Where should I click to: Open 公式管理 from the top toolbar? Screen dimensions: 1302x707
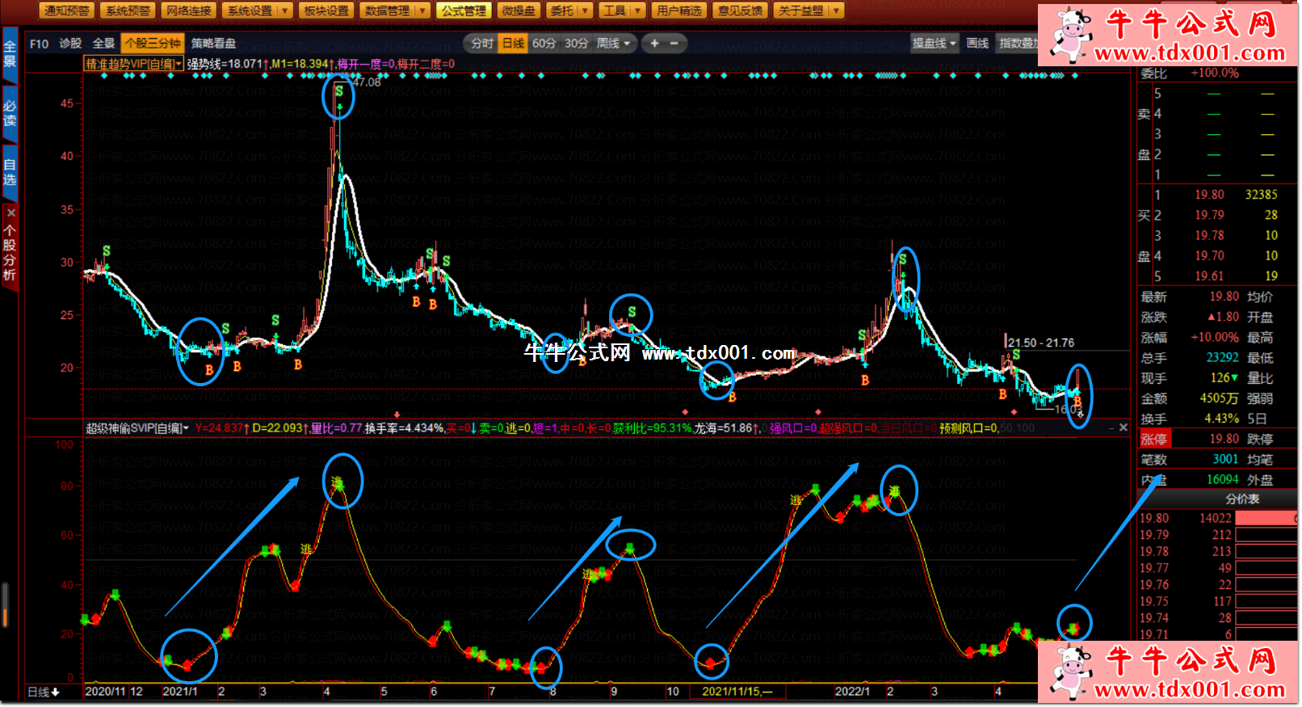click(x=464, y=11)
